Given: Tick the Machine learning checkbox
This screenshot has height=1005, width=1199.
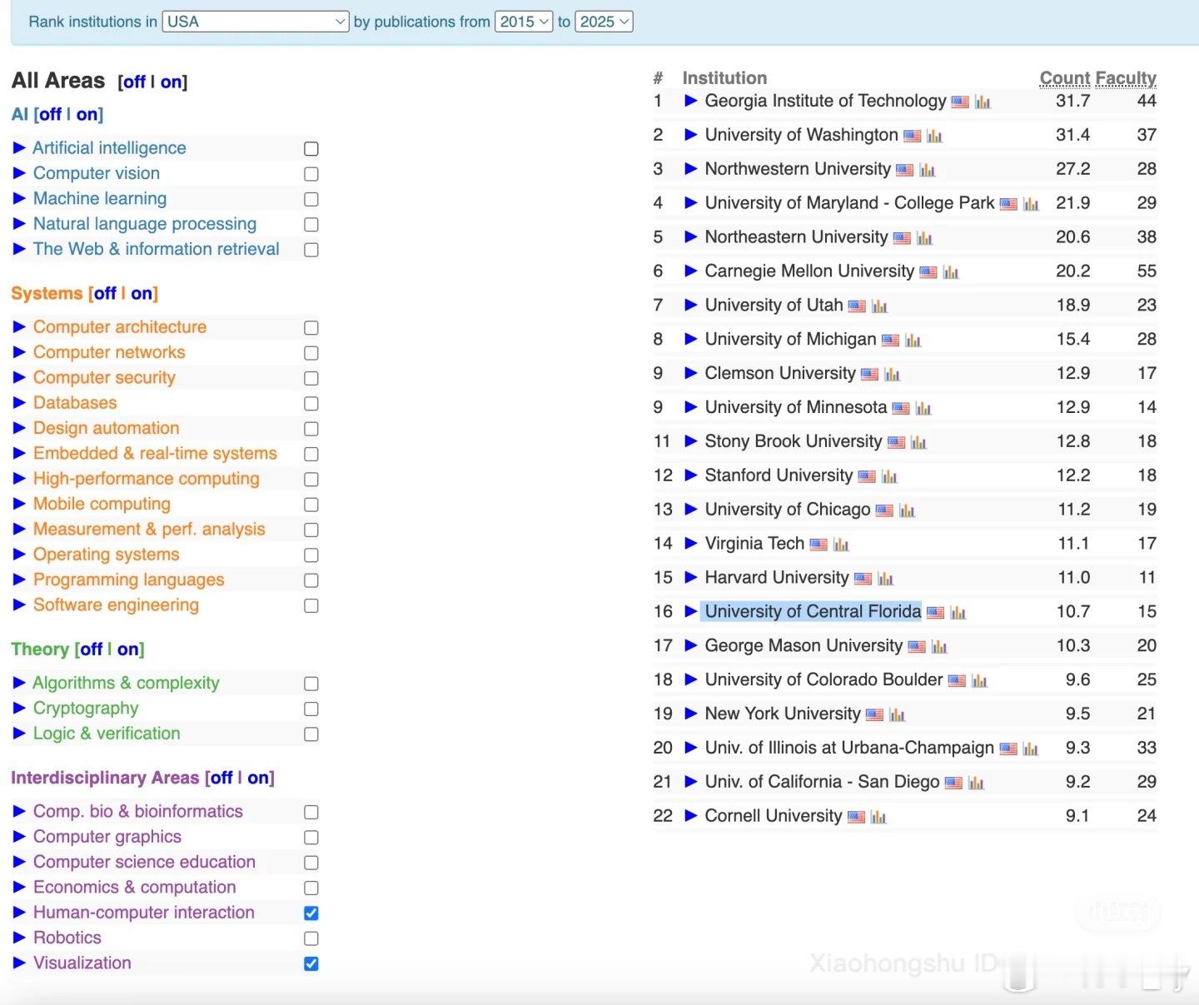Looking at the screenshot, I should tap(311, 199).
